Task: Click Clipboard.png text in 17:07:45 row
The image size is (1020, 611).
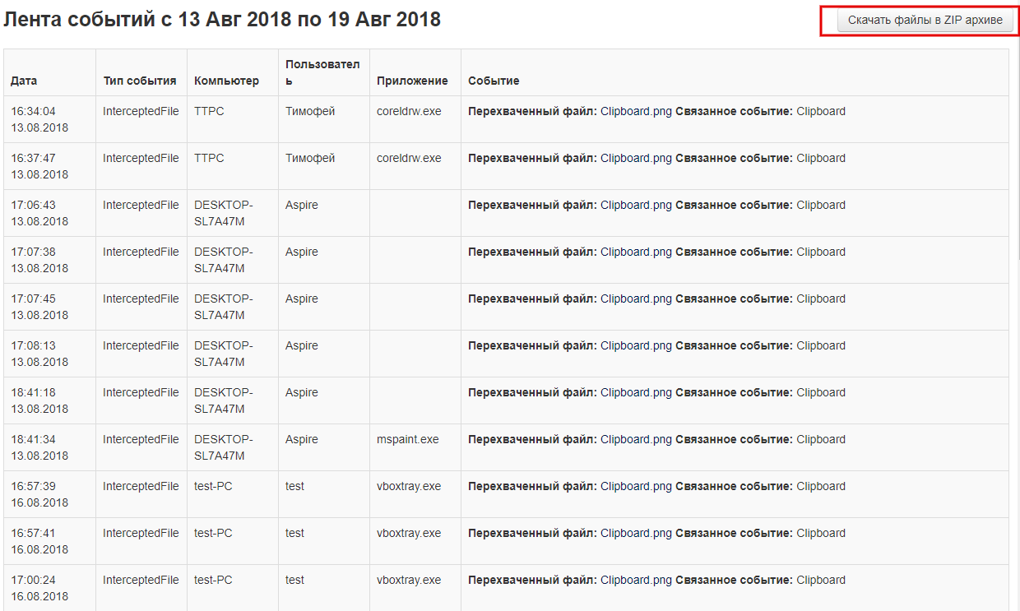Action: coord(636,299)
